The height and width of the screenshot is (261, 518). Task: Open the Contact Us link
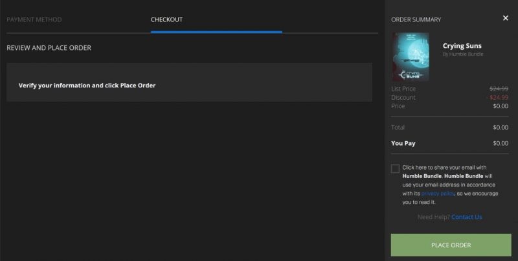coord(466,217)
